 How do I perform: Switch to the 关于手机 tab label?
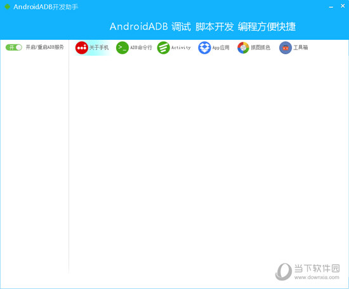click(x=99, y=48)
